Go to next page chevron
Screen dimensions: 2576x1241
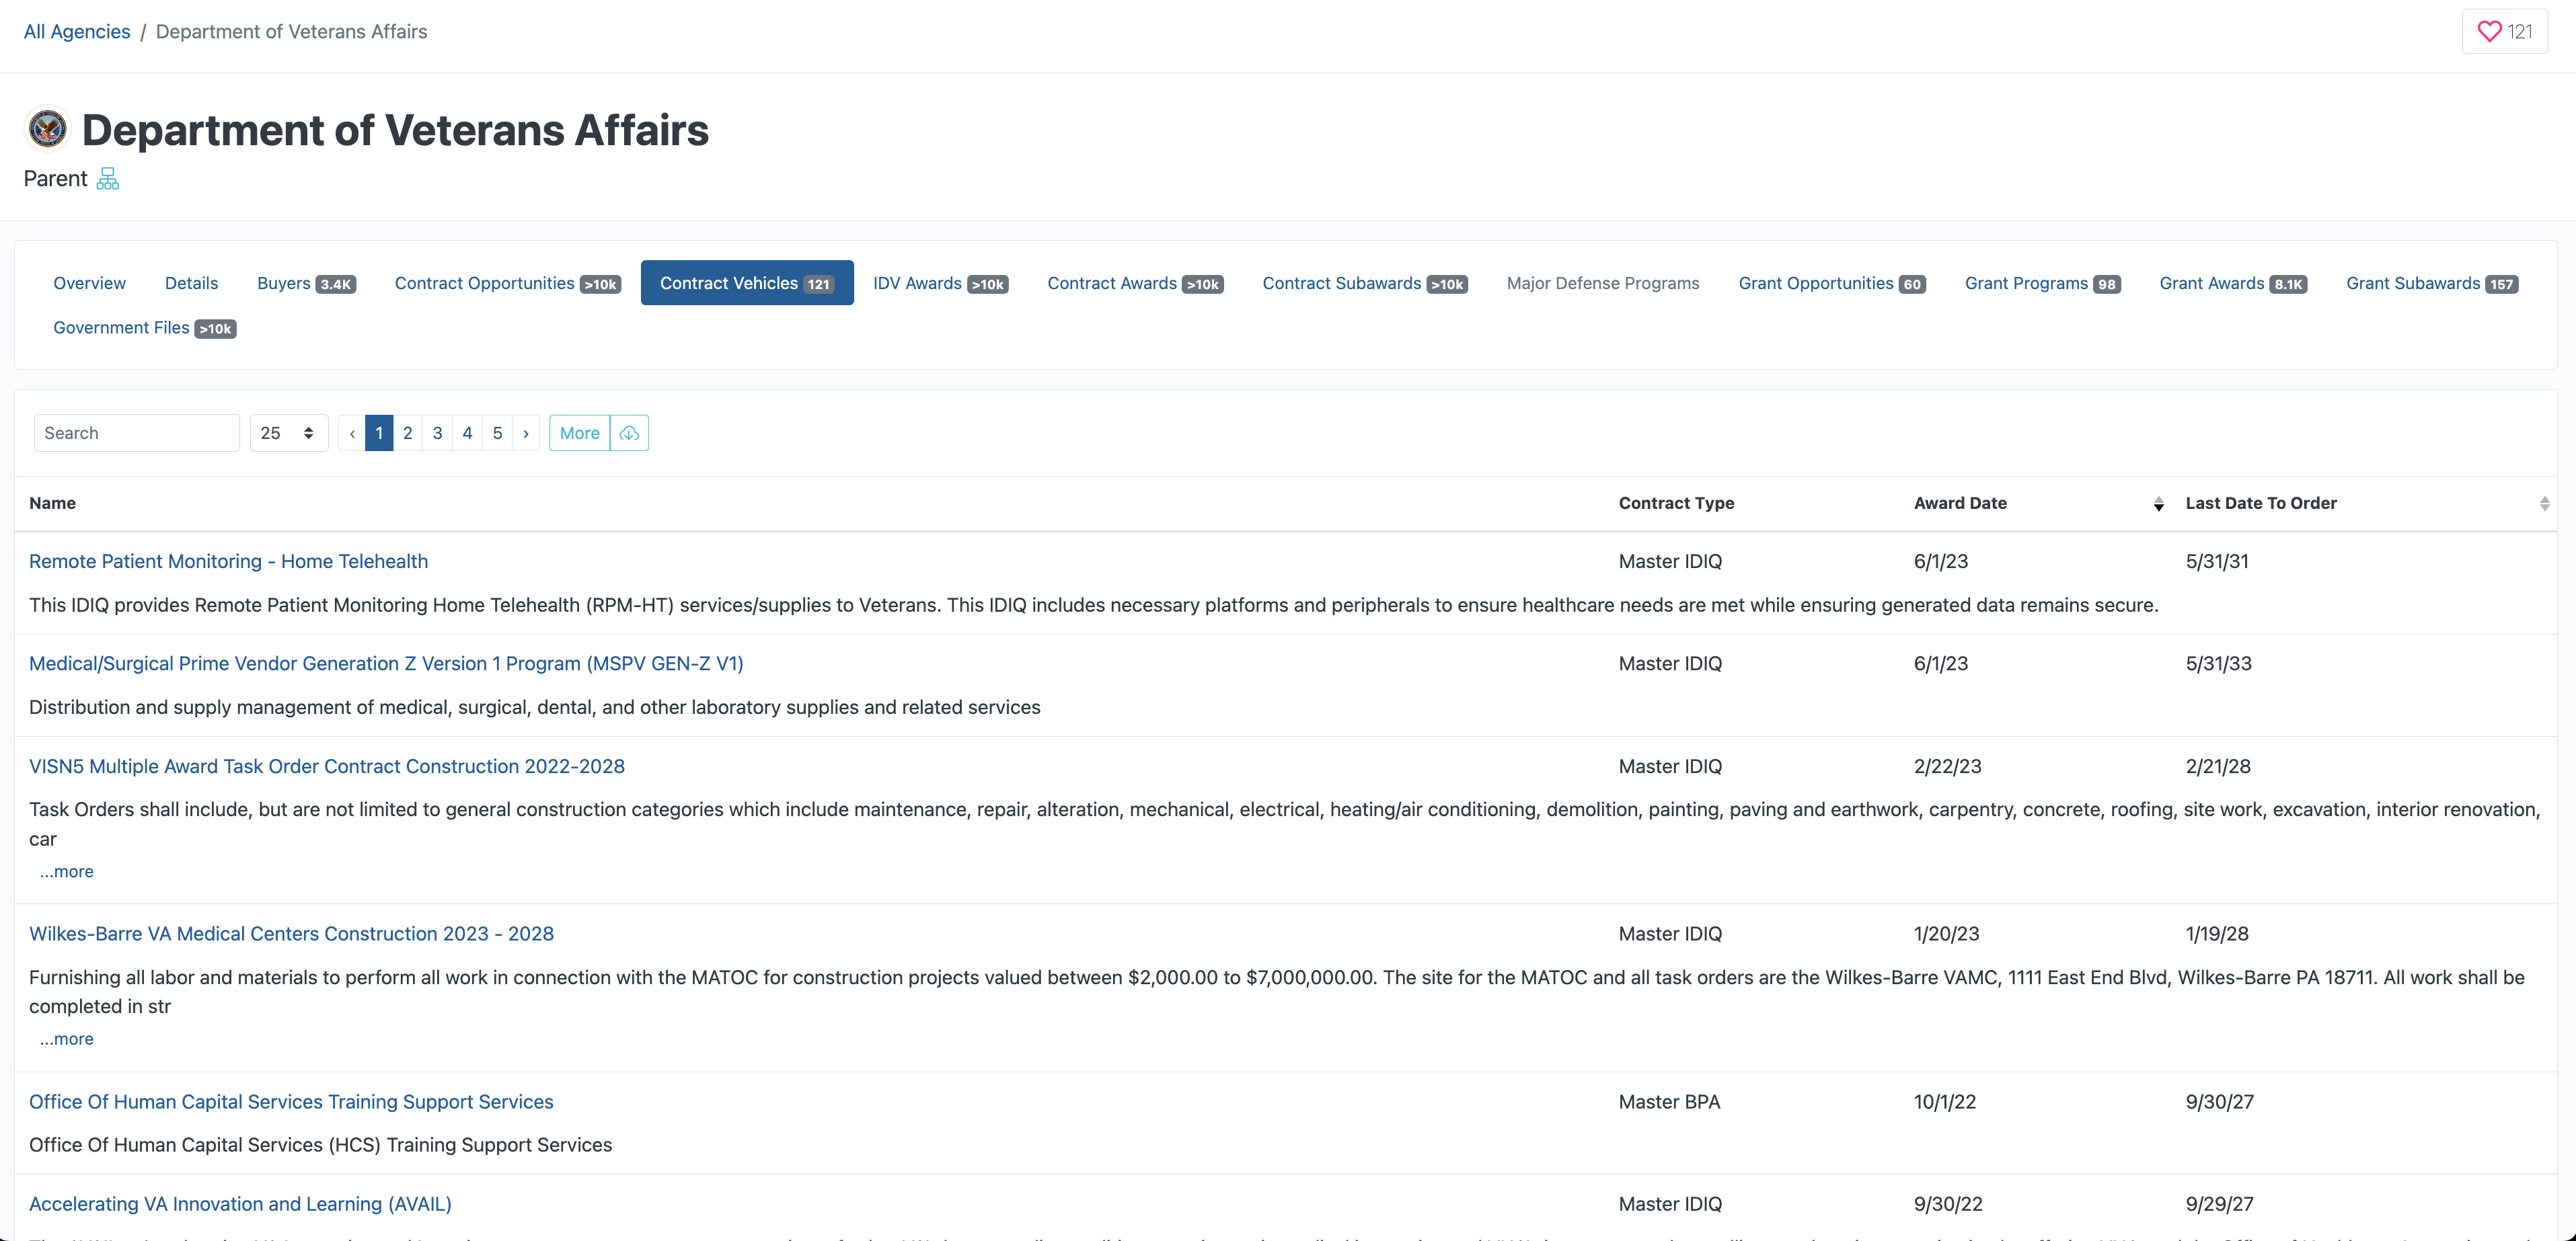[x=526, y=433]
